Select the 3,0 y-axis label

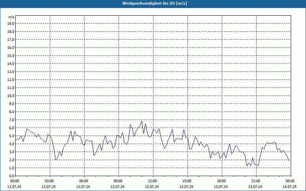(x=11, y=152)
